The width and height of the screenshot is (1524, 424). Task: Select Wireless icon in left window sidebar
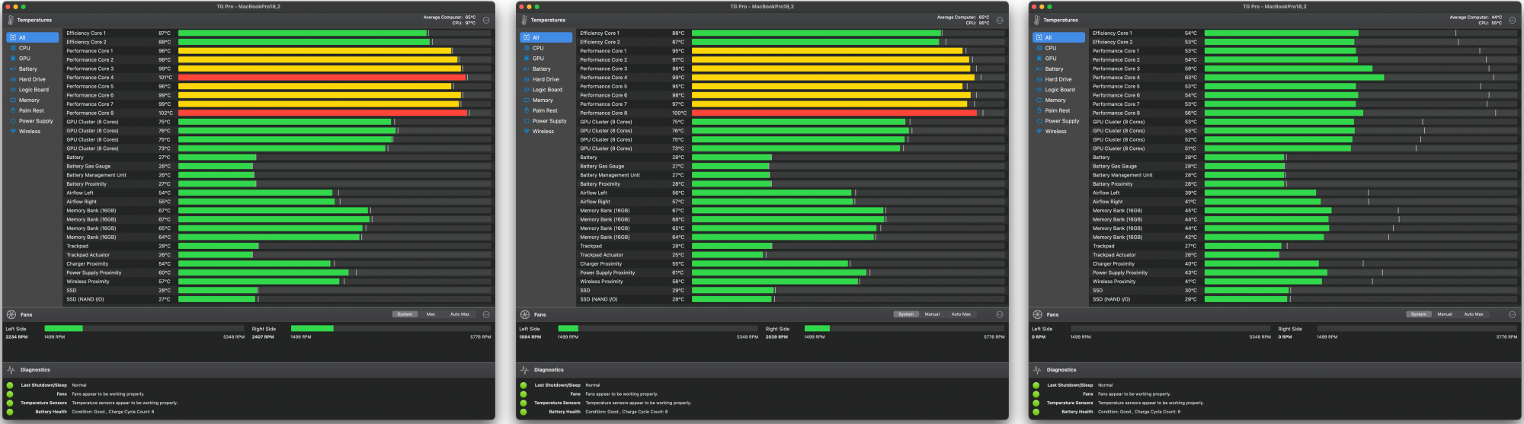pos(13,132)
